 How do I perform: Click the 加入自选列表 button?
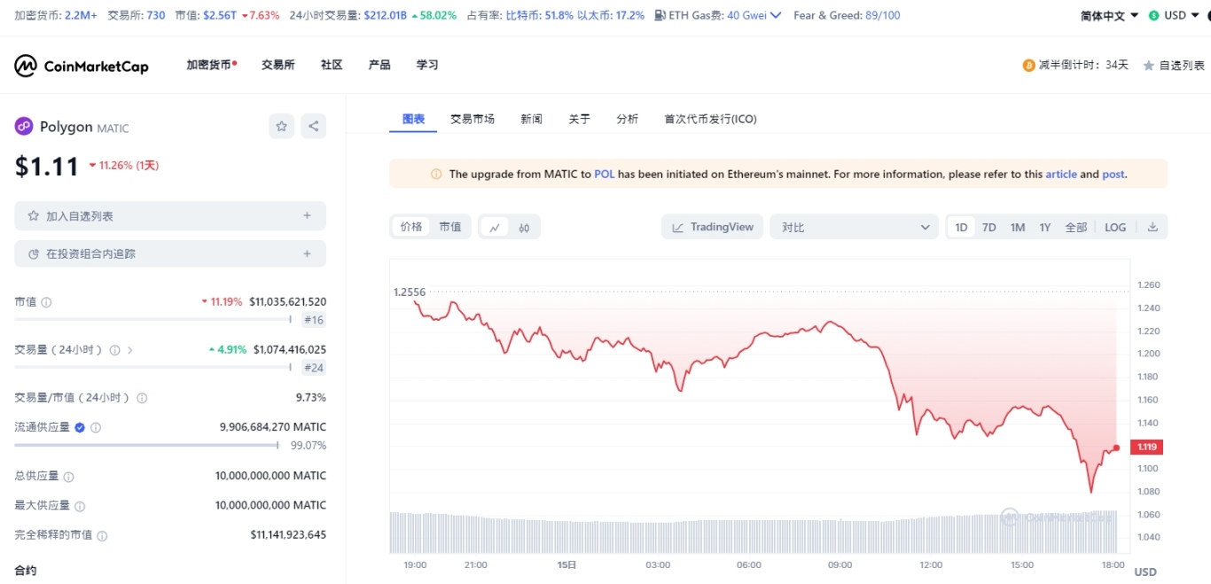(x=170, y=215)
